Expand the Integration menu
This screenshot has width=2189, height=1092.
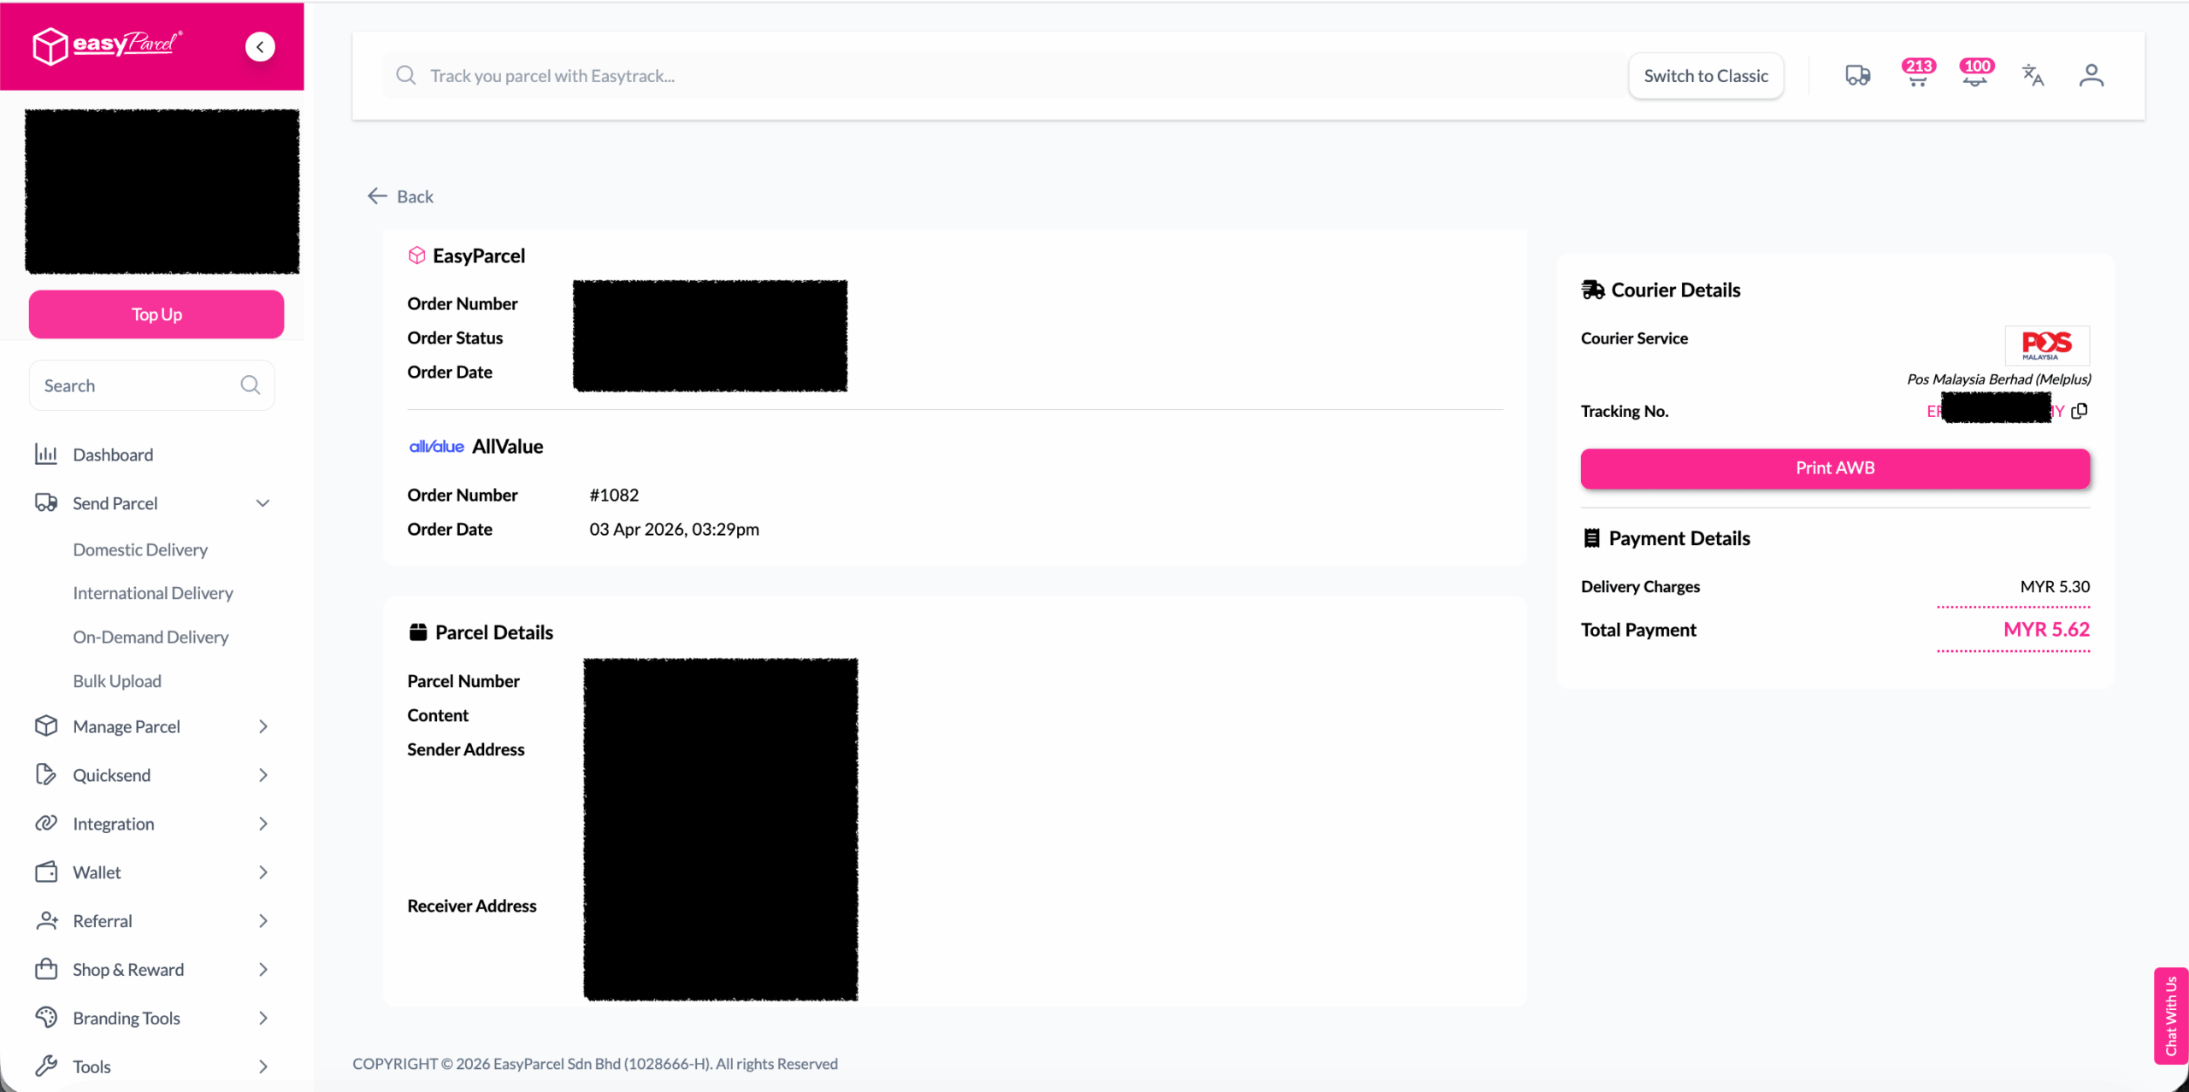tap(263, 824)
